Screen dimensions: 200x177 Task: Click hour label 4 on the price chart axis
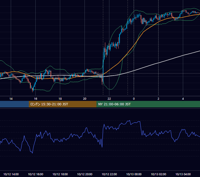pos(183,99)
